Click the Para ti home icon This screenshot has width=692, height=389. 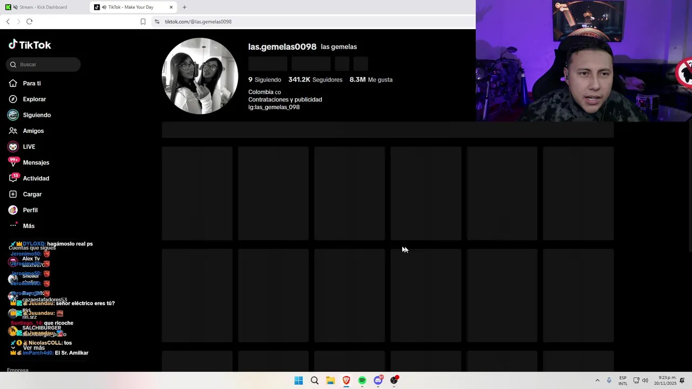(13, 83)
